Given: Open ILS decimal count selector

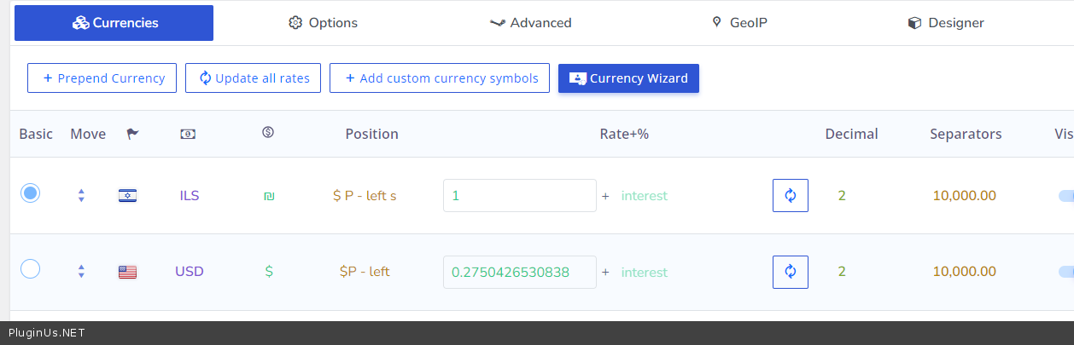Looking at the screenshot, I should [x=842, y=196].
